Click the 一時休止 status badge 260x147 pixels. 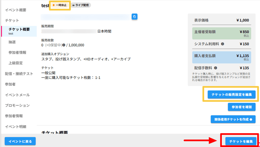pos(60,5)
